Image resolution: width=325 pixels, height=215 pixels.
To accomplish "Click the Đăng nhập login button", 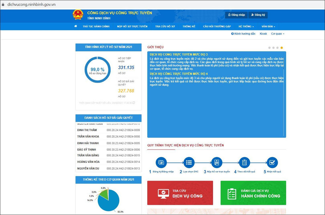I will point(236,15).
